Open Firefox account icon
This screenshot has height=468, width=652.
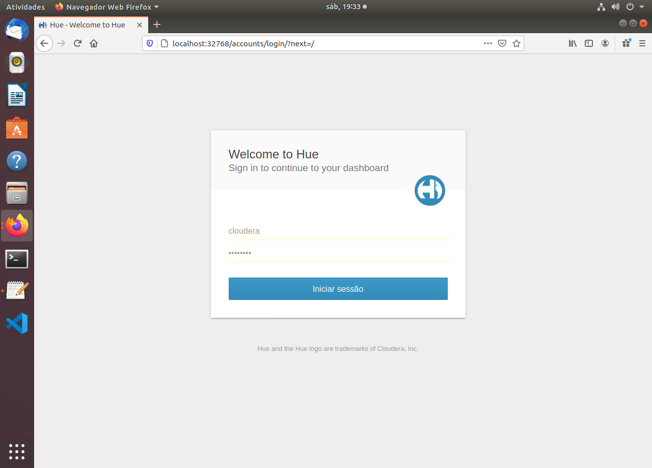(605, 43)
